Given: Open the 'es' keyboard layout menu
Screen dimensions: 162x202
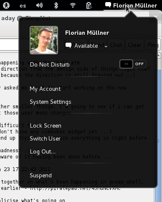Looking at the screenshot, I should pyautogui.click(x=23, y=6).
